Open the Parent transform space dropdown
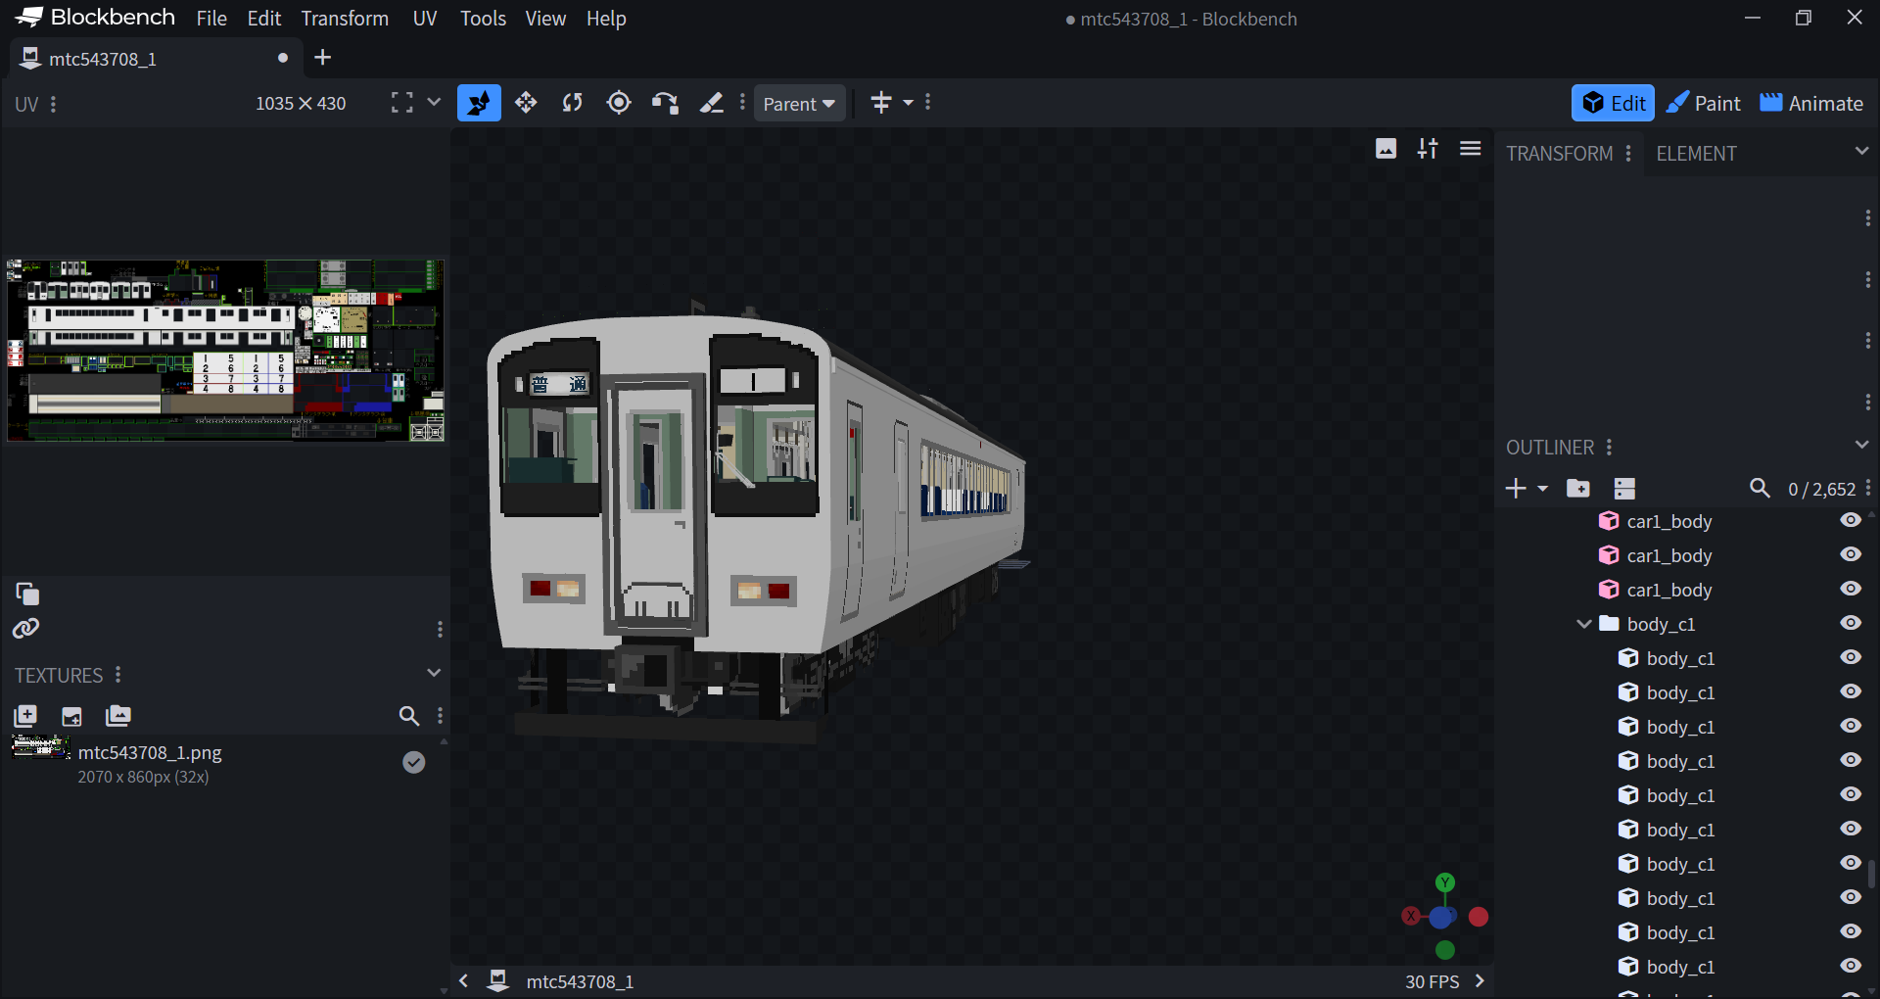Image resolution: width=1880 pixels, height=999 pixels. 799,104
